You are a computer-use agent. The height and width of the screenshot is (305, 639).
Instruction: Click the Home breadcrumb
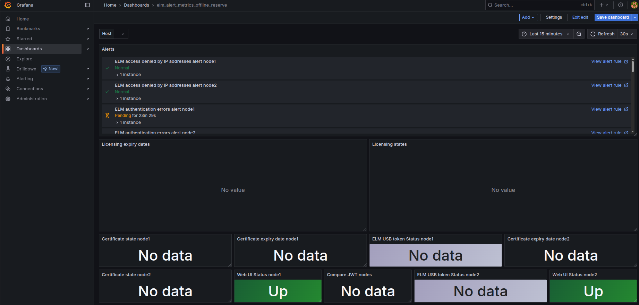[x=110, y=5]
